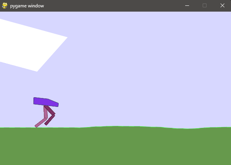Click the dark maroon lower leg segment
Viewport: 231px width, 165px height.
coord(50,120)
